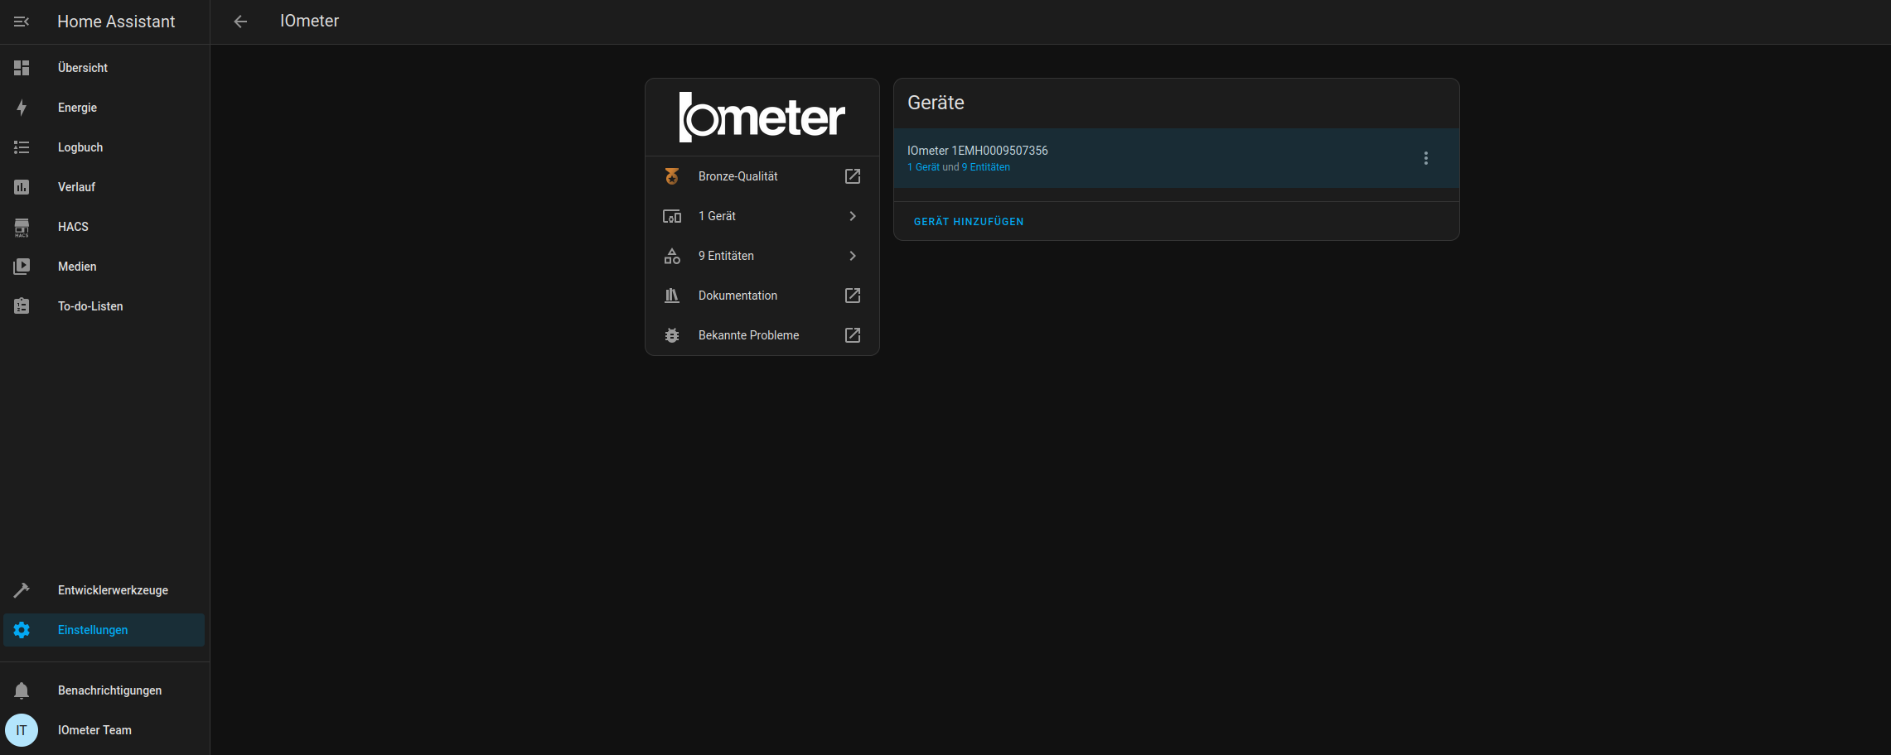This screenshot has height=755, width=1891.
Task: Go back using the arrow icon
Action: (x=240, y=22)
